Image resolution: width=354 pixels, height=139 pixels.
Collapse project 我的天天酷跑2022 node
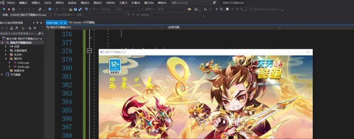[2, 42]
